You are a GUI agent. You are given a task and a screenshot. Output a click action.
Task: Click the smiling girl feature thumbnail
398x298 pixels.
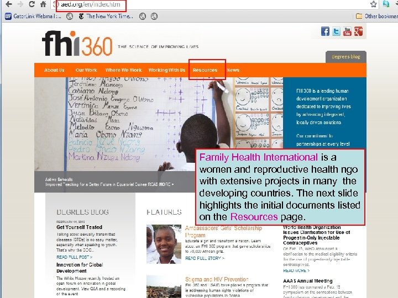[164, 244]
